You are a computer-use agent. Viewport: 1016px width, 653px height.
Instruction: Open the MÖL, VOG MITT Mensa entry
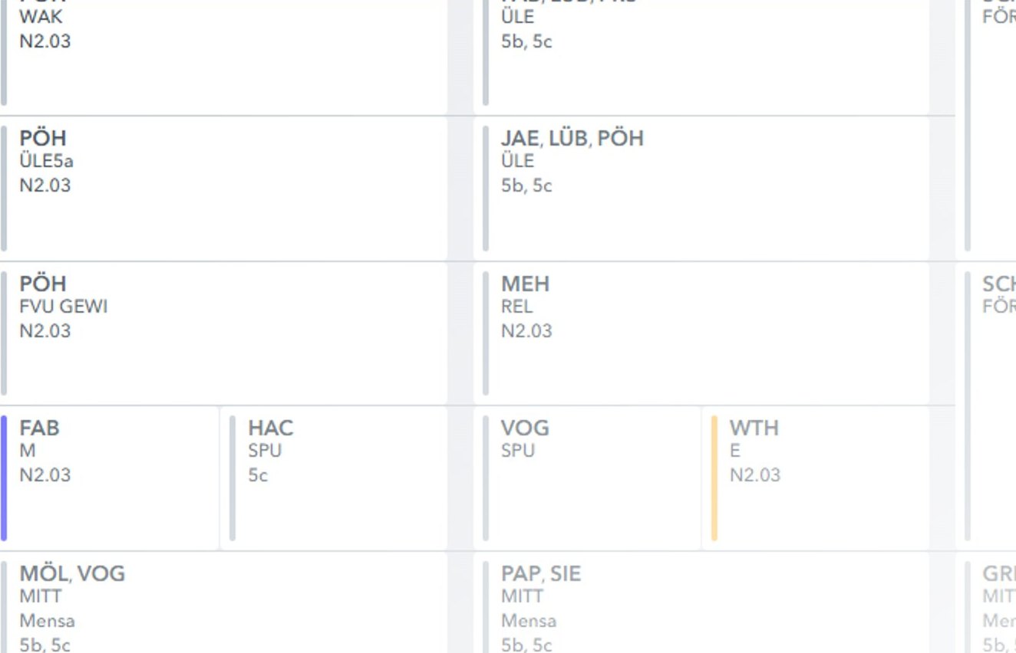[223, 605]
